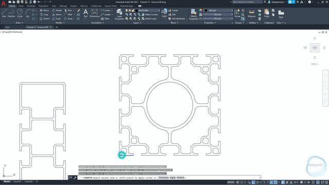The width and height of the screenshot is (329, 185).
Task: Click the Erase tool icon
Action: coord(79,10)
